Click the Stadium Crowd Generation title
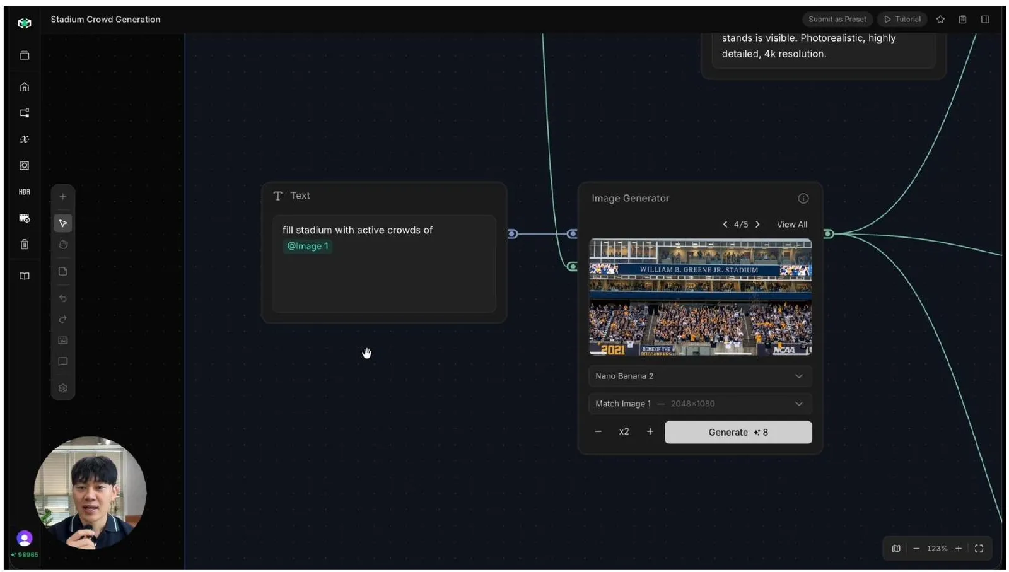 (105, 20)
